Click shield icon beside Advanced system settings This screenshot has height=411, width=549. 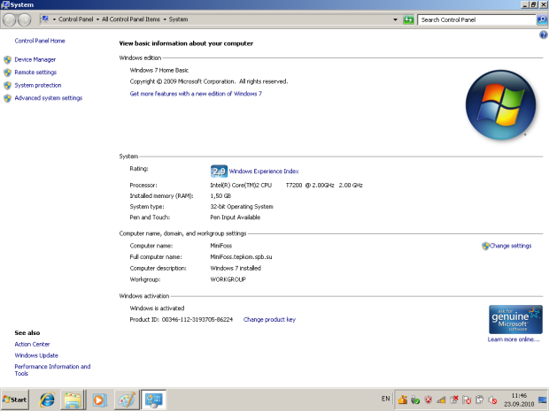pos(8,99)
